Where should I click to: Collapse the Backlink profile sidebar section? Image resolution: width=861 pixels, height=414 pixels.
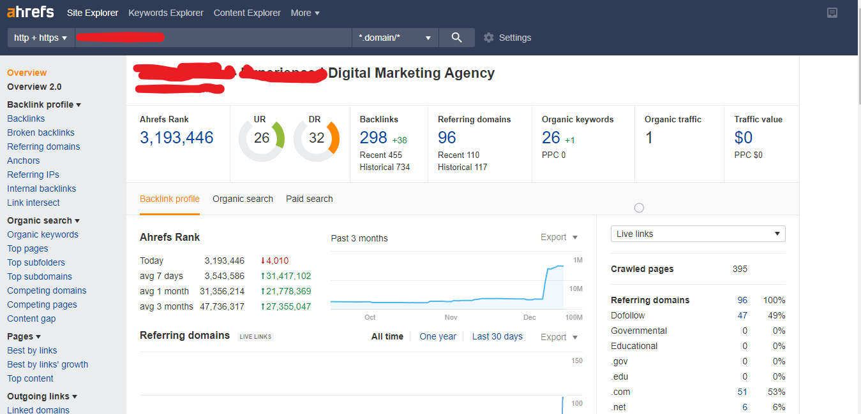coord(44,104)
